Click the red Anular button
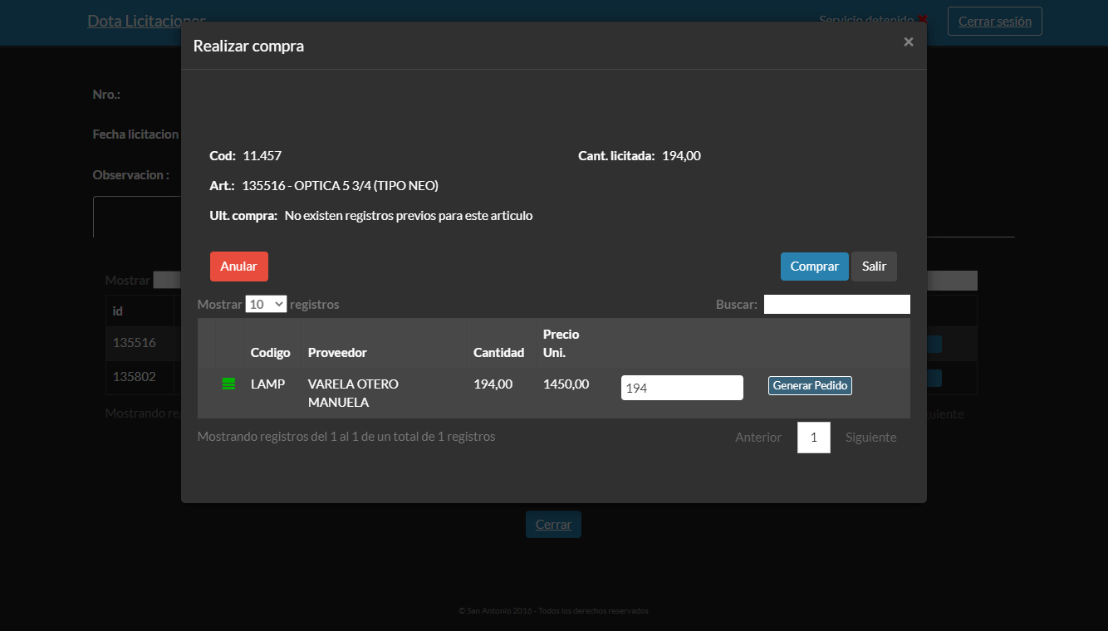 [x=238, y=267]
